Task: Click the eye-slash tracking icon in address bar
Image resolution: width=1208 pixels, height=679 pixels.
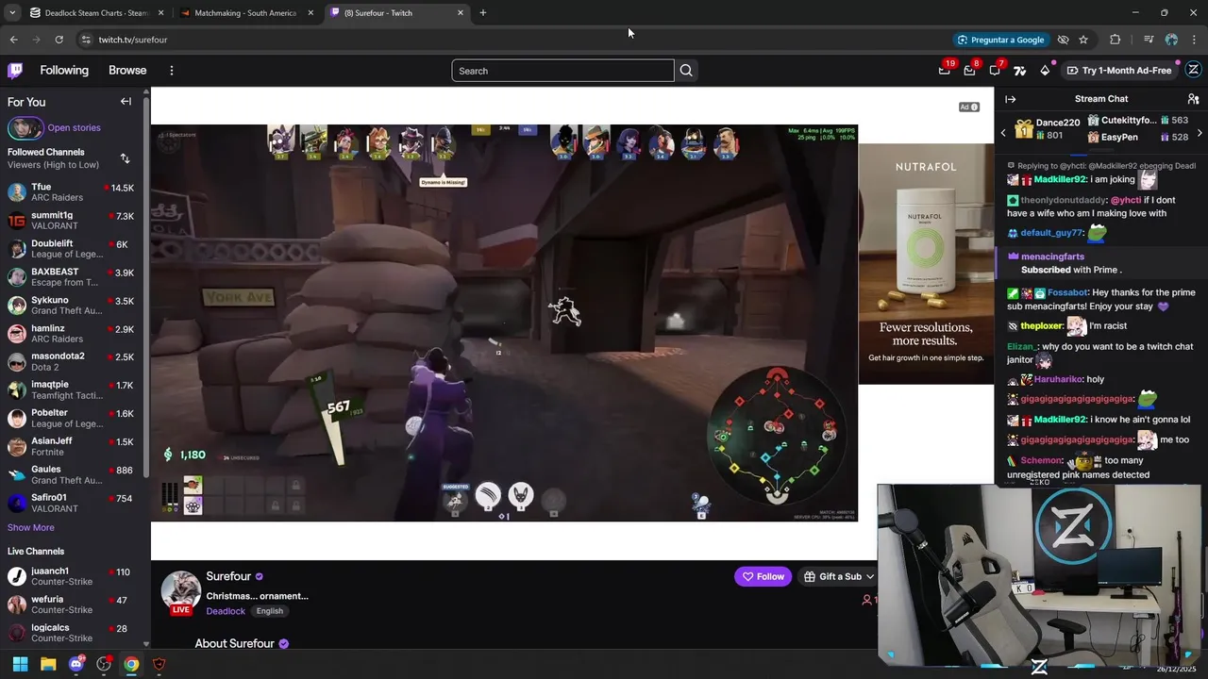Action: click(1063, 40)
